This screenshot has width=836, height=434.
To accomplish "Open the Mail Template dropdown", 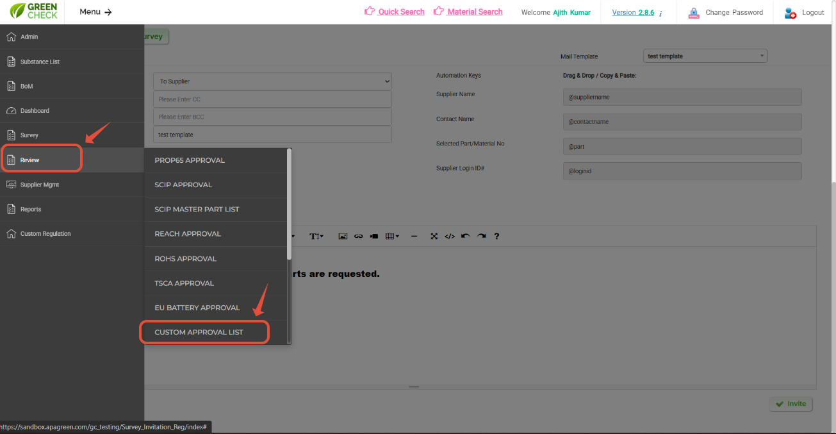I will click(x=705, y=56).
